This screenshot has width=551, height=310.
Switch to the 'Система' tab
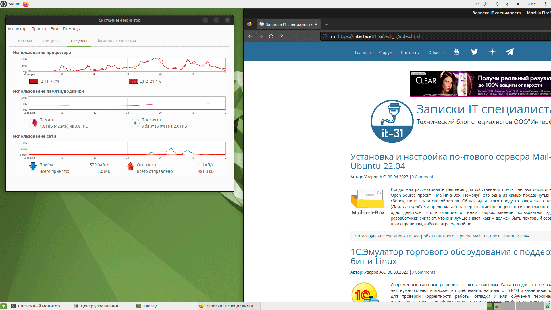24,41
